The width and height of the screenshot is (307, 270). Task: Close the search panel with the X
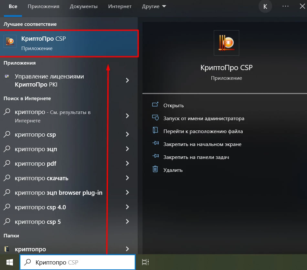click(x=302, y=6)
